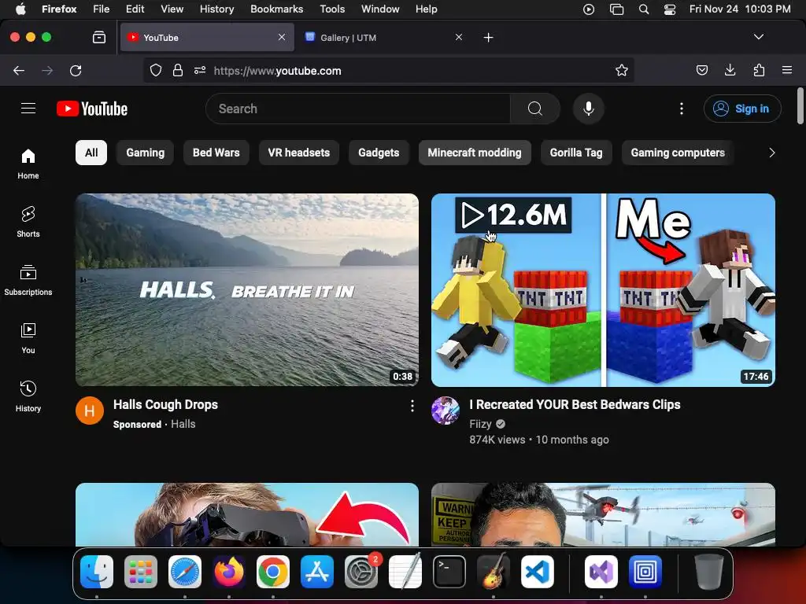Click the Sign in button
Image resolution: width=806 pixels, height=604 pixels.
point(742,109)
